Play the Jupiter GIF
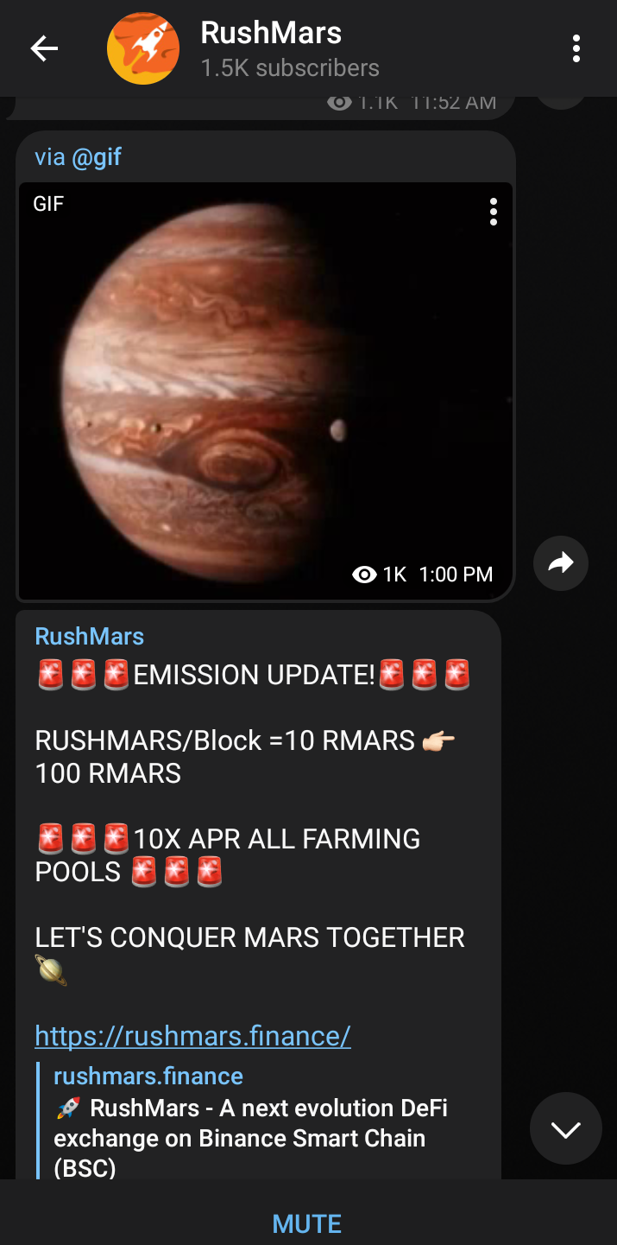Viewport: 617px width, 1245px height. click(x=266, y=391)
